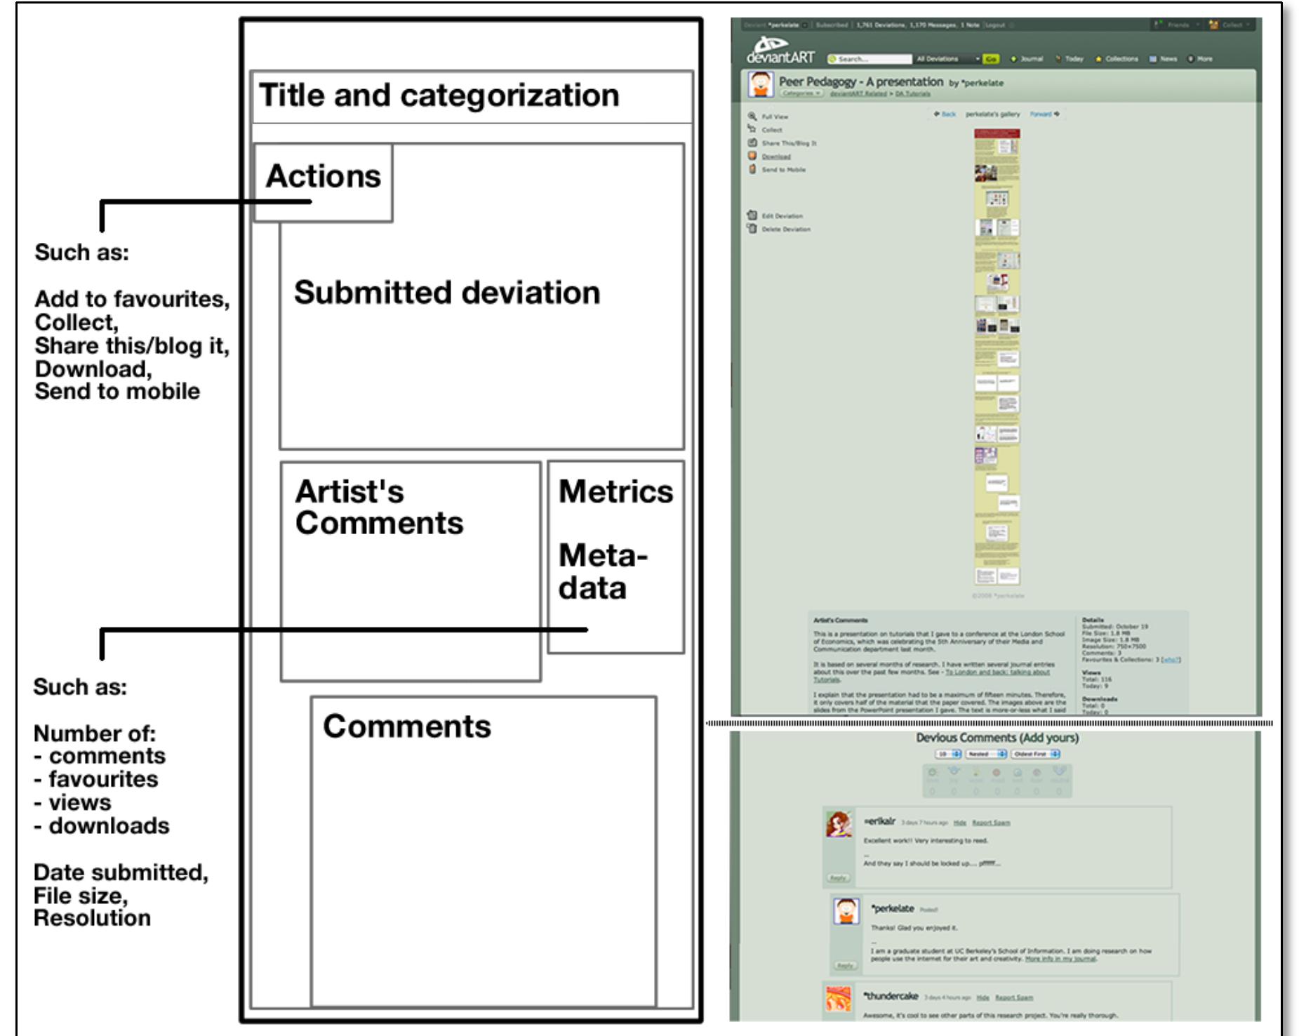Click the Full View magnifier icon

752,116
